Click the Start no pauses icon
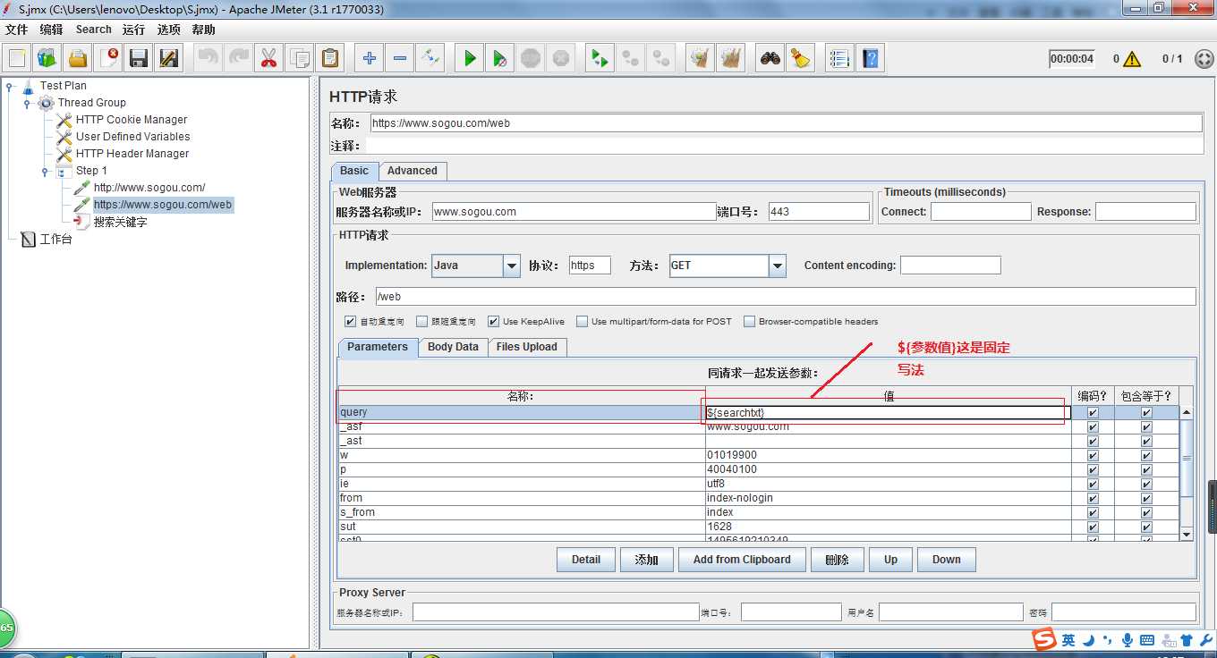This screenshot has width=1217, height=658. point(500,58)
